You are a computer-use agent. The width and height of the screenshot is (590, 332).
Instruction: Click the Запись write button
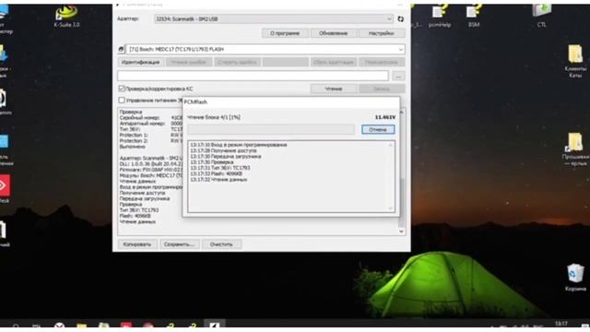point(382,89)
